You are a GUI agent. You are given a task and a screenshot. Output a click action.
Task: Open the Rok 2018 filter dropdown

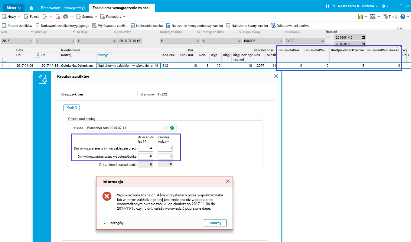tap(17, 41)
